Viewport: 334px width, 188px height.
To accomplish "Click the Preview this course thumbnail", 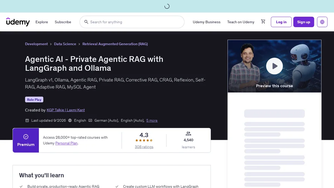I will click(x=274, y=66).
